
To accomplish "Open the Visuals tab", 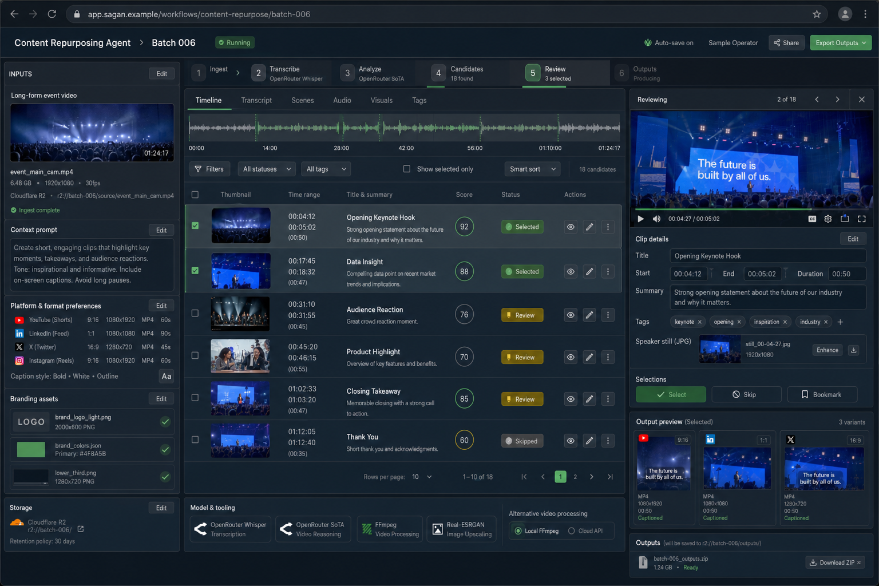I will pos(382,100).
